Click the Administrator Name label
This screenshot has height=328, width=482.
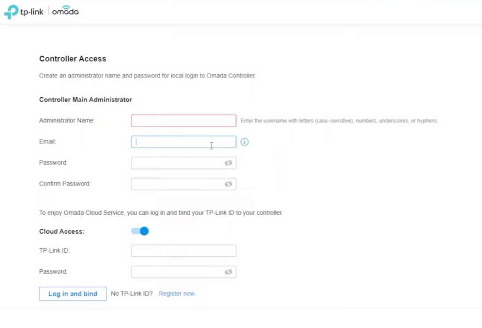coord(67,120)
